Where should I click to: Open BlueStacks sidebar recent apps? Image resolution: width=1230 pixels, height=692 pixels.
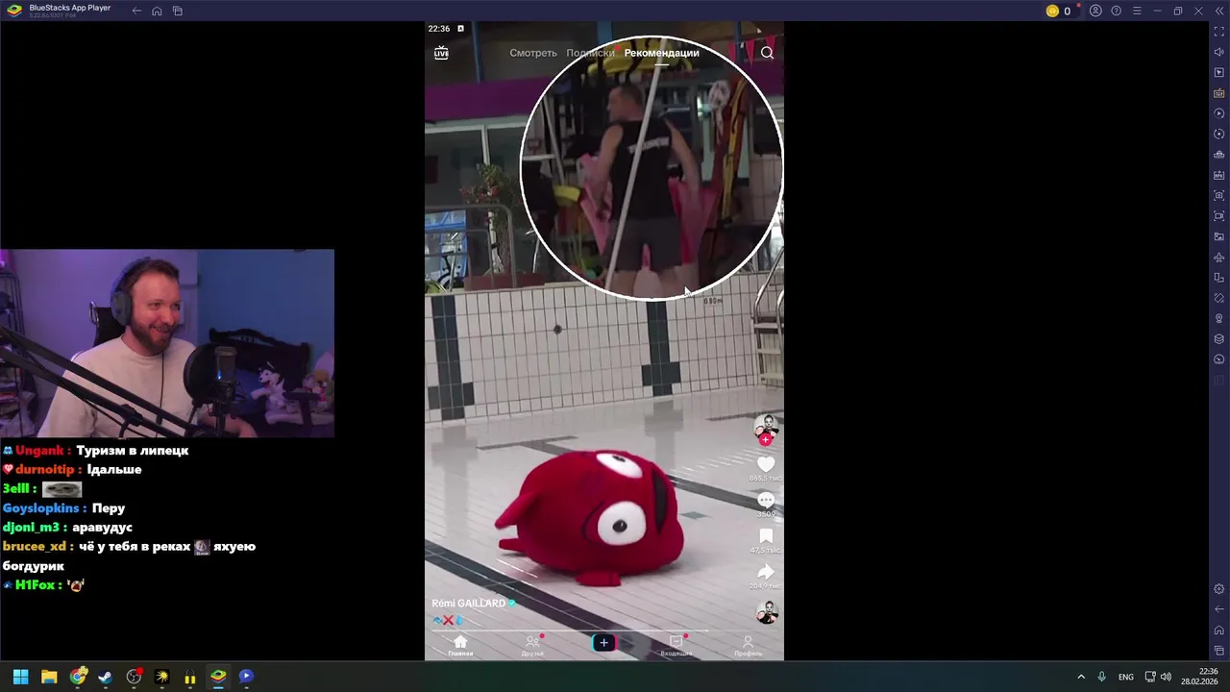(x=1219, y=651)
